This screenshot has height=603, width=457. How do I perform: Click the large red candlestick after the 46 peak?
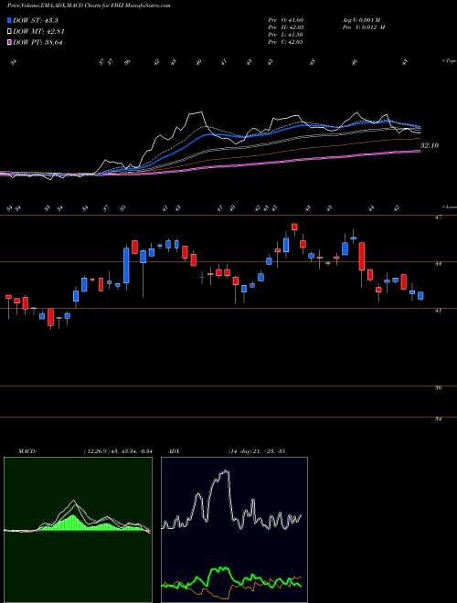362,256
